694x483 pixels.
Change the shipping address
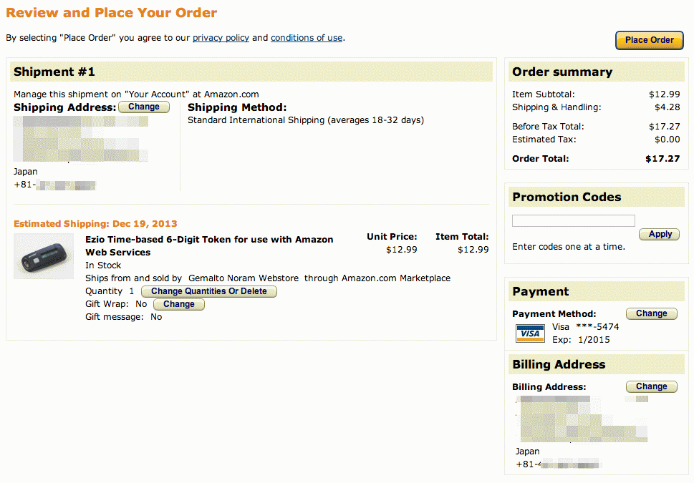pyautogui.click(x=144, y=107)
